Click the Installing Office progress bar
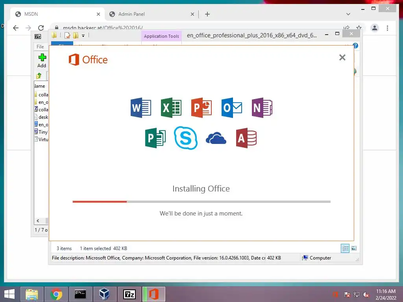This screenshot has width=403, height=302. [x=201, y=202]
